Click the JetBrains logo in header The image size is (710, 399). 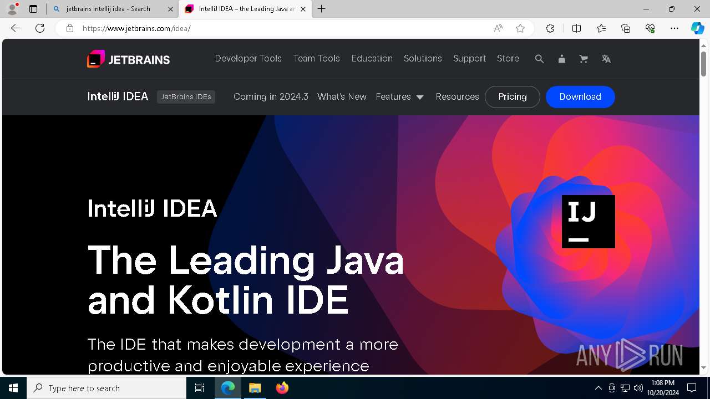128,59
